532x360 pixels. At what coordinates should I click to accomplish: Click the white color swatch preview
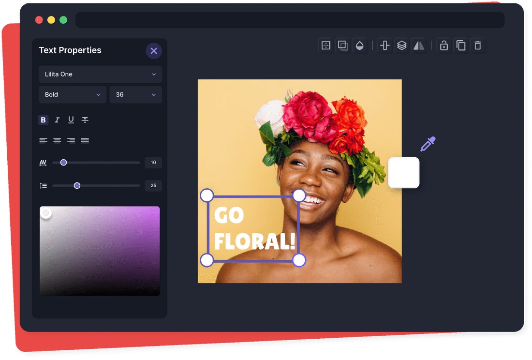404,173
